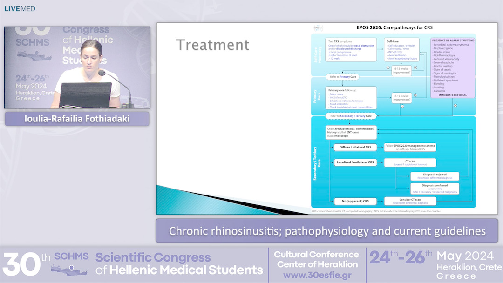The image size is (503, 283).
Task: Click 'Follow EPOS 2020 management scheme' box
Action: [410, 148]
